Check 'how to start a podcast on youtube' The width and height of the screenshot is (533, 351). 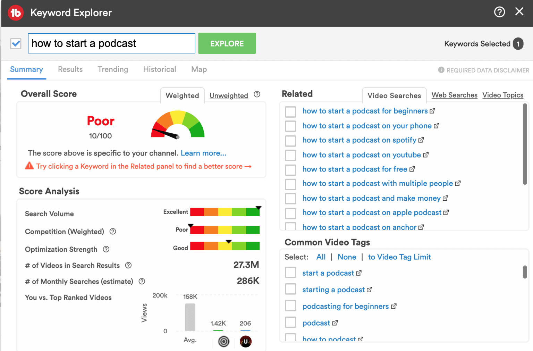(x=290, y=155)
